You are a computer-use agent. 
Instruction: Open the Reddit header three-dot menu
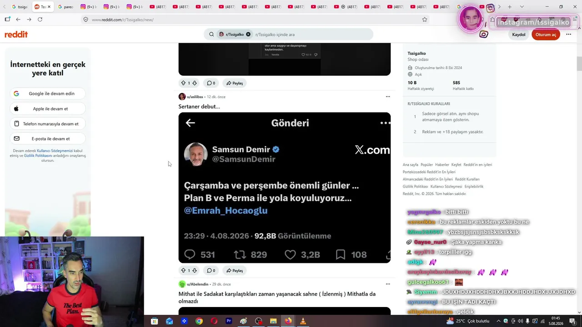[568, 35]
